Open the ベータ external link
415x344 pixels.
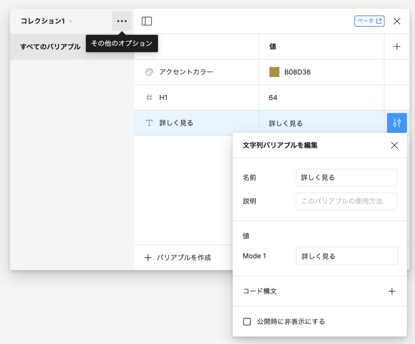coord(369,21)
